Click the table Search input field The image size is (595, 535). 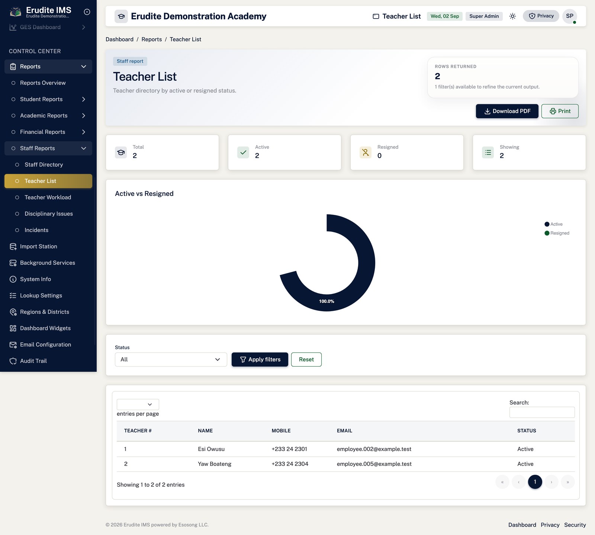542,412
